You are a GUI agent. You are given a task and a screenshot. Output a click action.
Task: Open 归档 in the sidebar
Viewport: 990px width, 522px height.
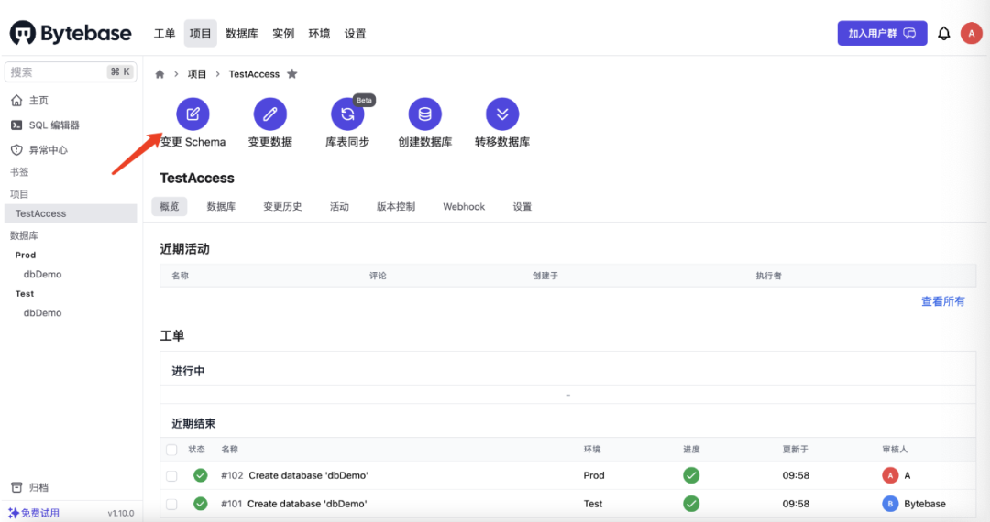pos(30,487)
